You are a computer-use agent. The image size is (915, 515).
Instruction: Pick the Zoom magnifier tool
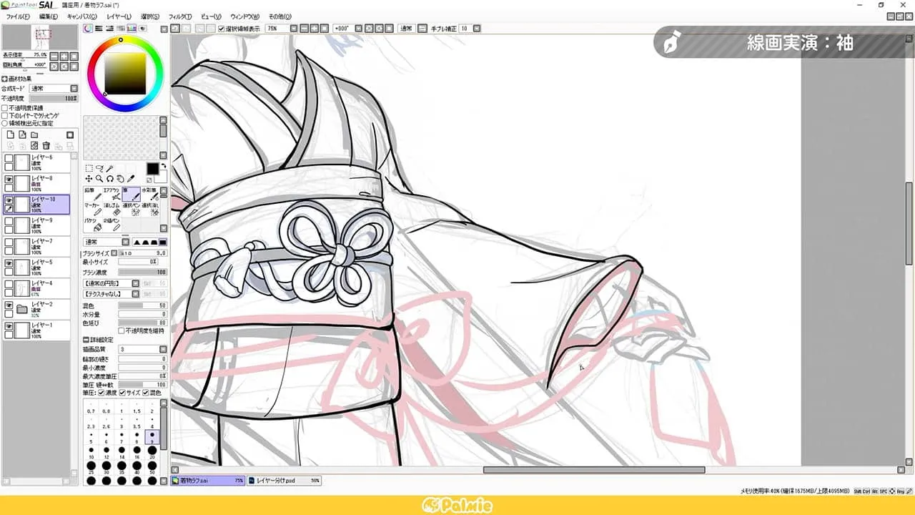(x=99, y=179)
